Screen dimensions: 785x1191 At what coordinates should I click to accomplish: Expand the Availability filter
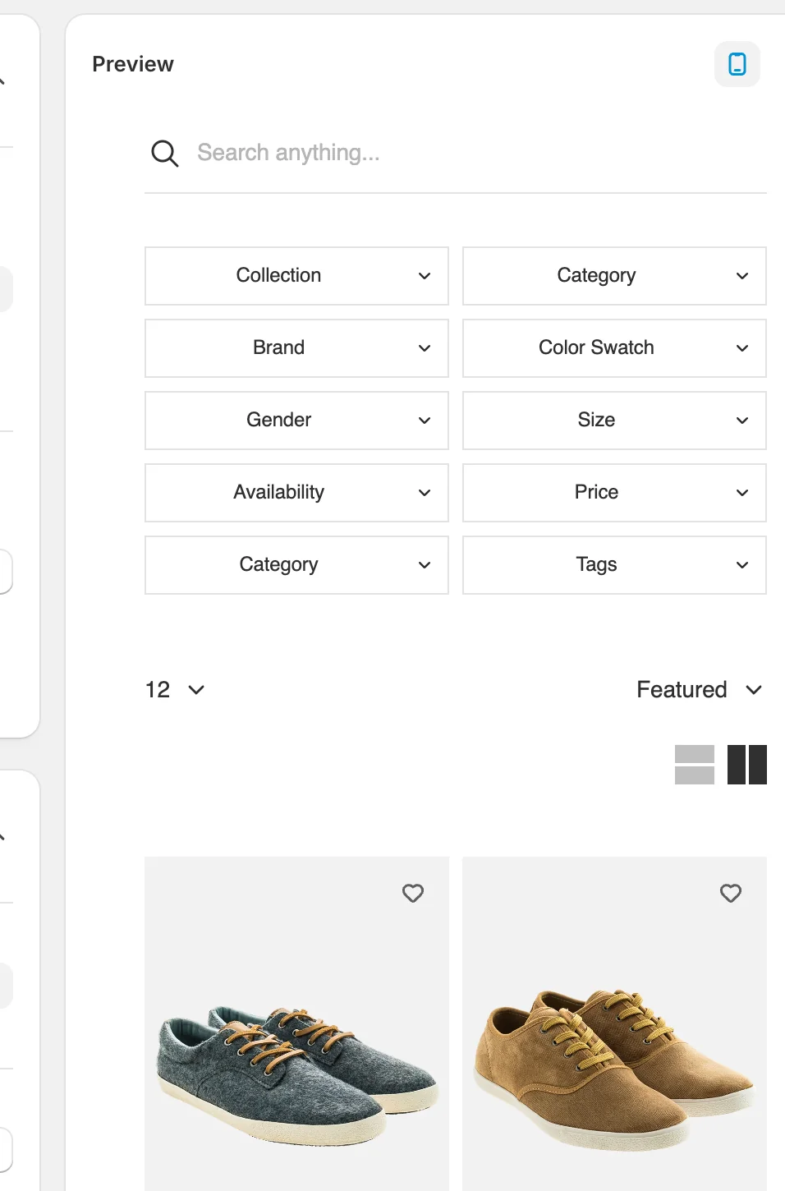(x=296, y=493)
